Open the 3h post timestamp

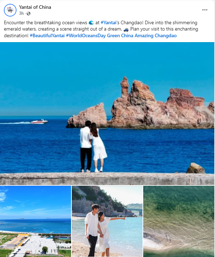pos(21,13)
